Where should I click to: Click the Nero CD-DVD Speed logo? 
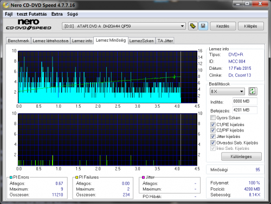point(29,24)
